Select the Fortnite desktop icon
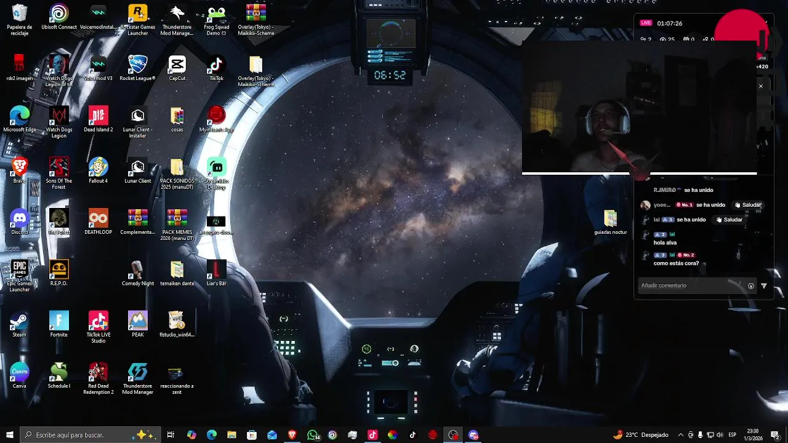The height and width of the screenshot is (443, 788). tap(59, 324)
